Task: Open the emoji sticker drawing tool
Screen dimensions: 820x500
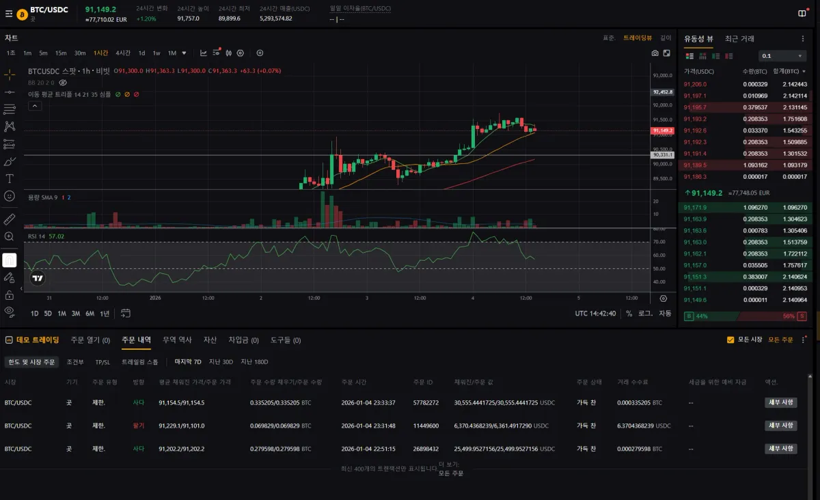Action: 10,196
